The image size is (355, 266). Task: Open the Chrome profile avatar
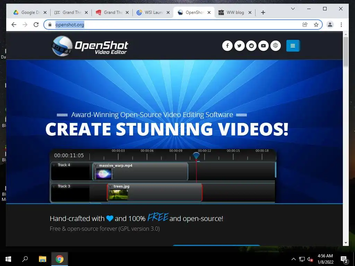pos(330,25)
